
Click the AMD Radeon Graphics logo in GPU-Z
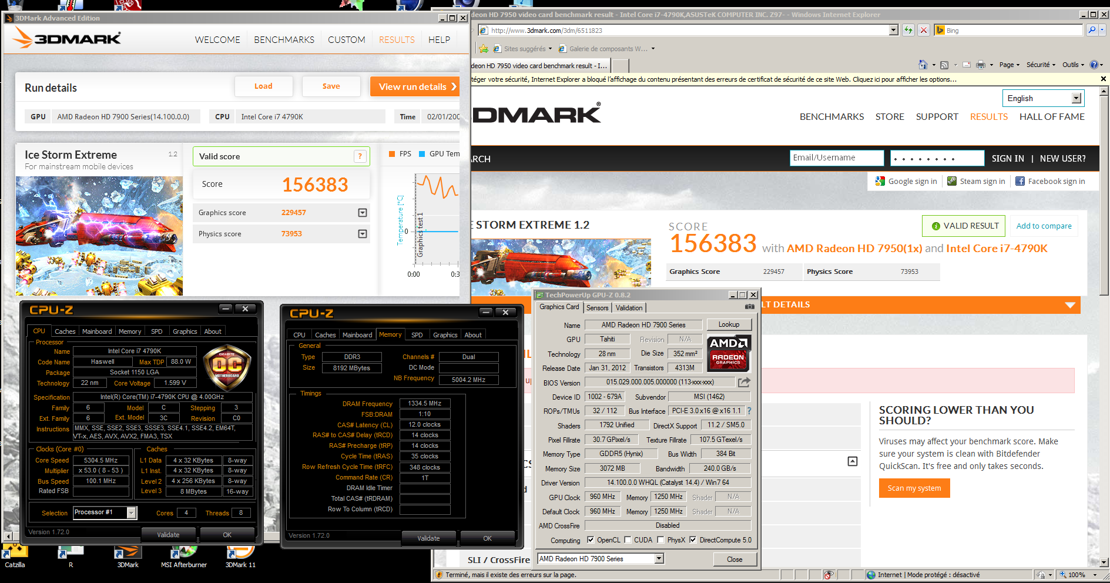tap(729, 353)
